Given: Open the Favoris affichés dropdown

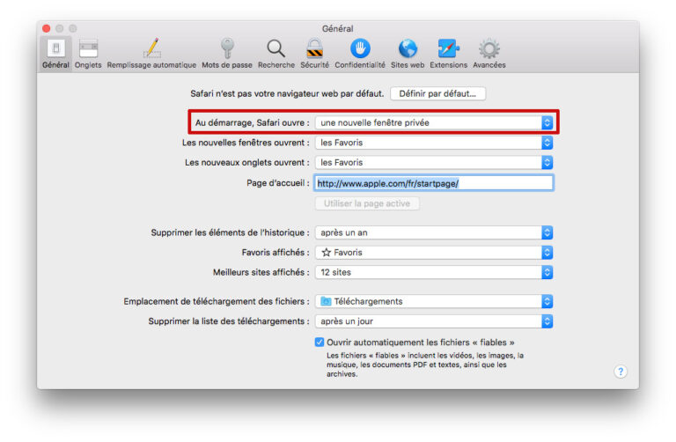Looking at the screenshot, I should pos(434,253).
